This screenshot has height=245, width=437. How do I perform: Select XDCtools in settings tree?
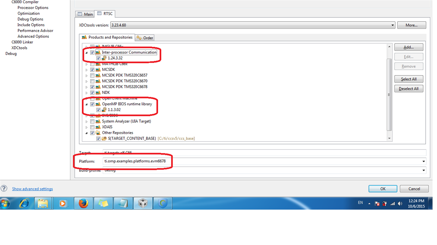pos(19,48)
